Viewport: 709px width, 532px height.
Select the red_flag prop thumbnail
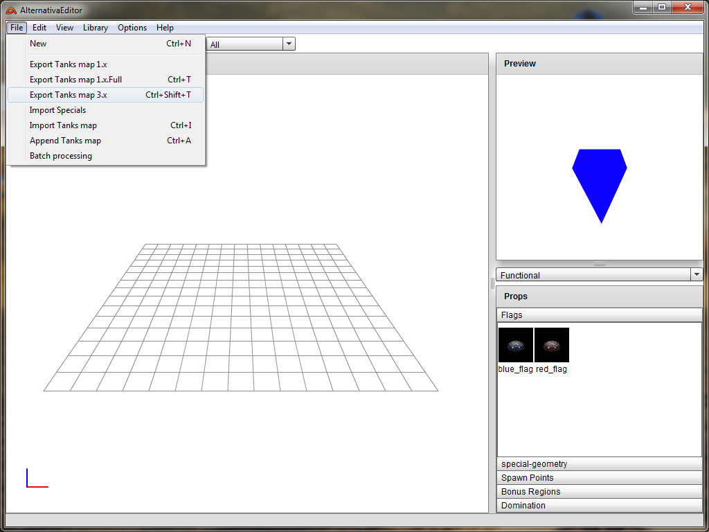552,345
